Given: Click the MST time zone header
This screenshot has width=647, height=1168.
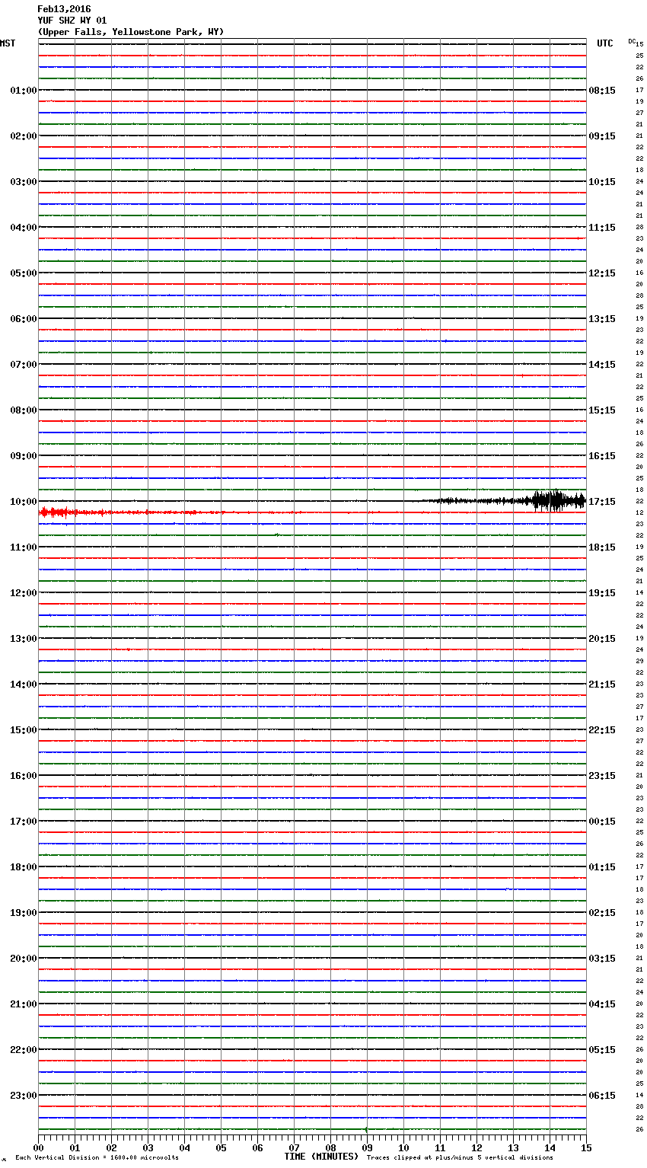Looking at the screenshot, I should 8,43.
